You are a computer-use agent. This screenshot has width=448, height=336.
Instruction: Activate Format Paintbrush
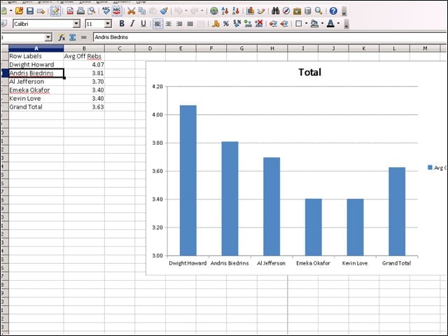pos(164,11)
